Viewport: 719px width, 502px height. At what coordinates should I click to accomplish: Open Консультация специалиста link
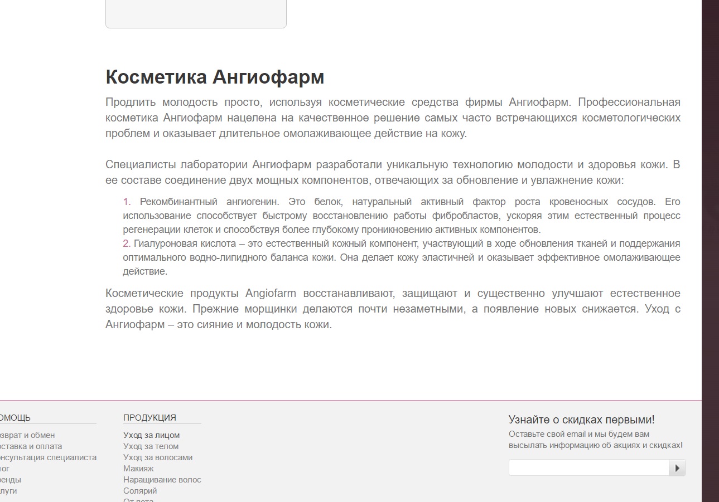(x=48, y=457)
